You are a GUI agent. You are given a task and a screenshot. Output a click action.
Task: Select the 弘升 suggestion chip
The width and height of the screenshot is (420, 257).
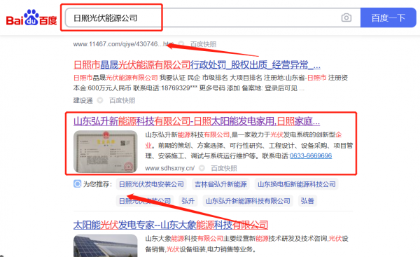(x=188, y=201)
